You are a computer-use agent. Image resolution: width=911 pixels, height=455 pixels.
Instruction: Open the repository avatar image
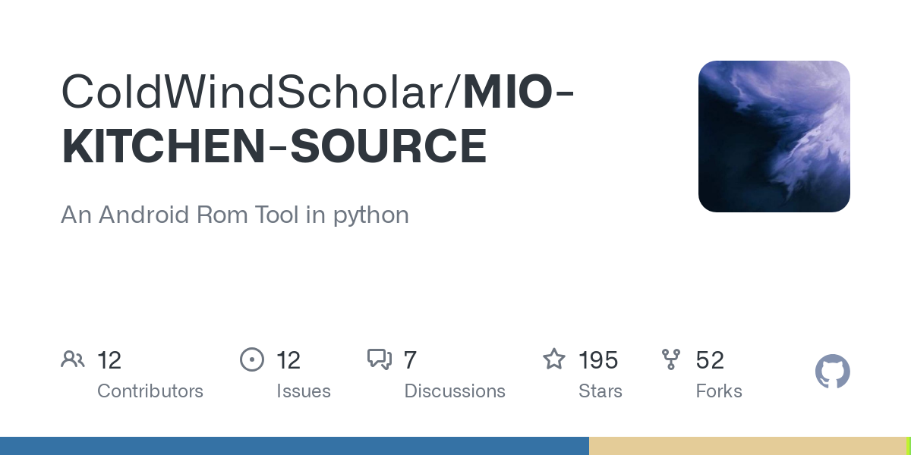pos(774,136)
